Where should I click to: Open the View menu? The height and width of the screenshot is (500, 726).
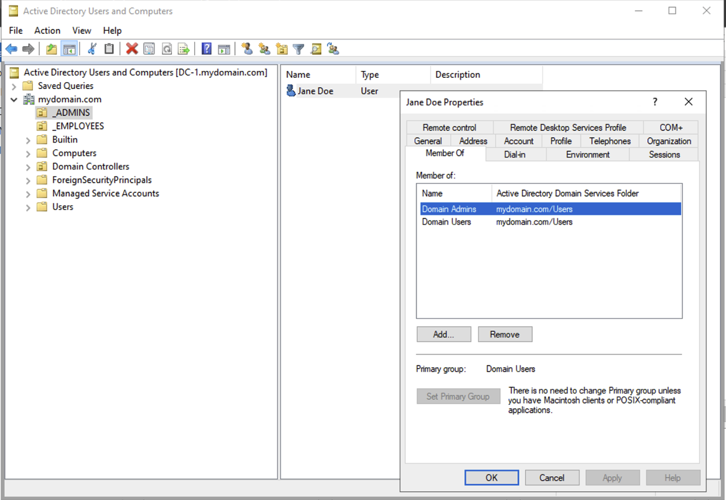(82, 31)
